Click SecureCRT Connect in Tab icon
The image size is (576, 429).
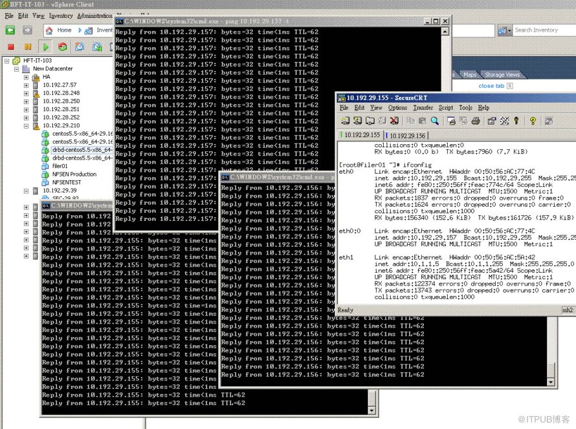point(370,121)
